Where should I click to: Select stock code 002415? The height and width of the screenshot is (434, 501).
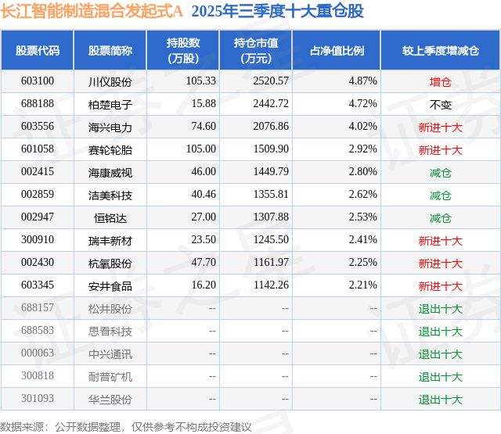tap(38, 171)
